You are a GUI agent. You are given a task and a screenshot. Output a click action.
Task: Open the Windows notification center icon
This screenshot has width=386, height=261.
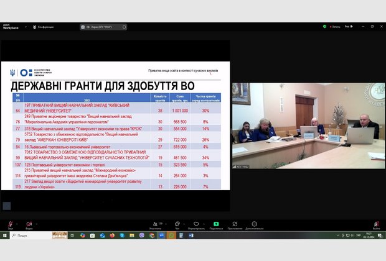380,236
